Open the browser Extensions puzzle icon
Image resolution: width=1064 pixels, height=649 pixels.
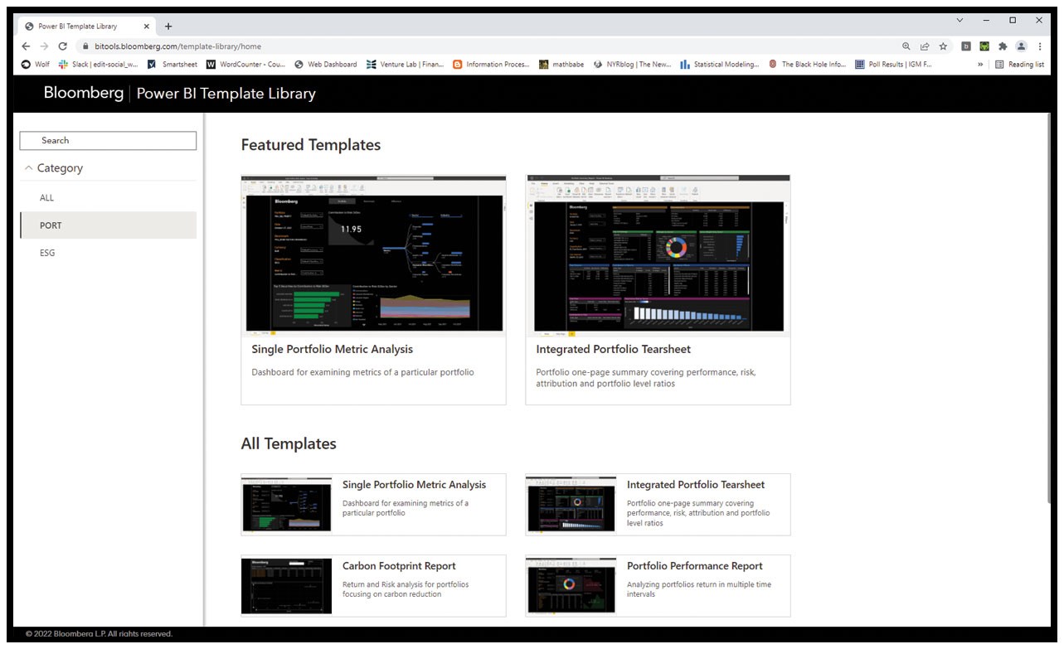pos(1001,46)
